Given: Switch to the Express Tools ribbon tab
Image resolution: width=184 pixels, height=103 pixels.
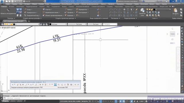Looking at the screenshot, I should pyautogui.click(x=129, y=7).
